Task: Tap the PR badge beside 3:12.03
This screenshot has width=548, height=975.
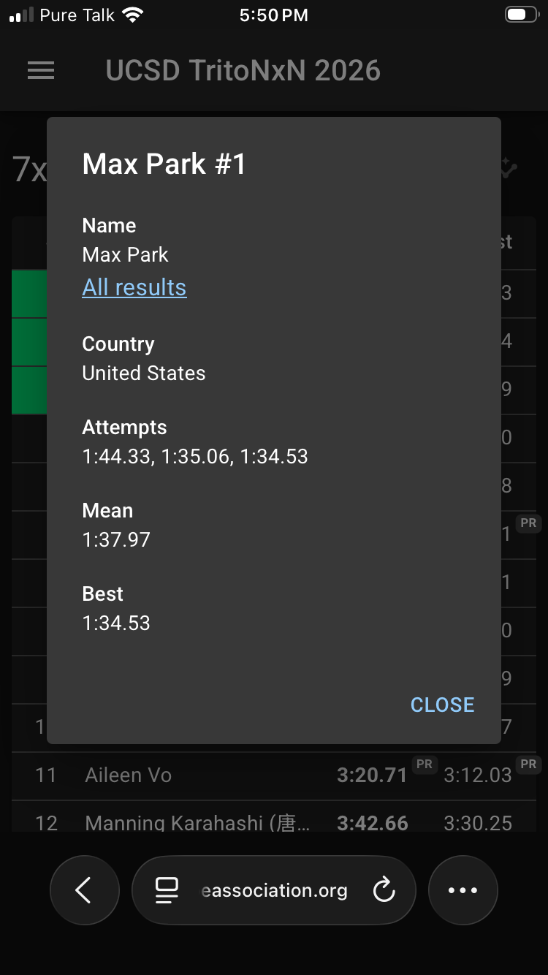Action: click(528, 765)
